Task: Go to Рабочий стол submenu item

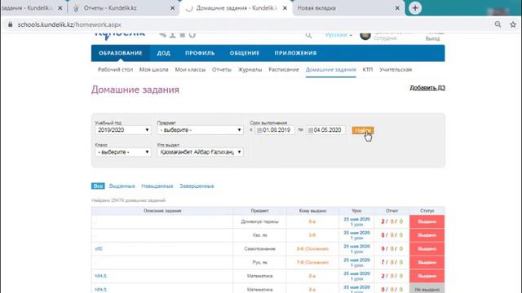Action: pos(115,69)
